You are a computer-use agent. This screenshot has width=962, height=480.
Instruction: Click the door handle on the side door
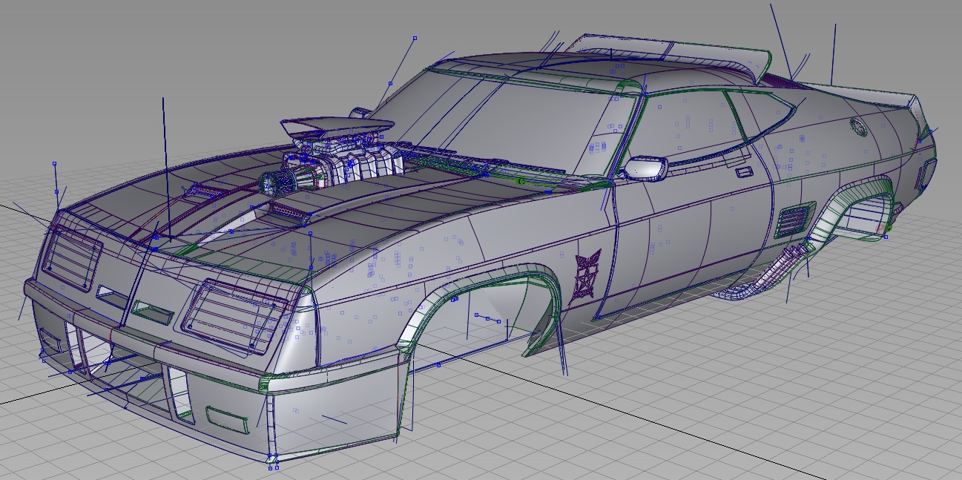pos(743,172)
